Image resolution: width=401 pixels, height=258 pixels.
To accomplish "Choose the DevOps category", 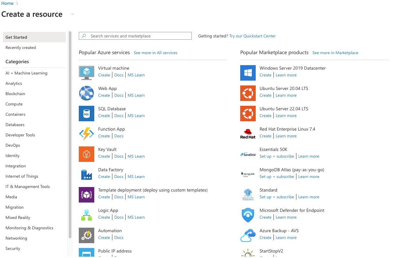I will [13, 145].
